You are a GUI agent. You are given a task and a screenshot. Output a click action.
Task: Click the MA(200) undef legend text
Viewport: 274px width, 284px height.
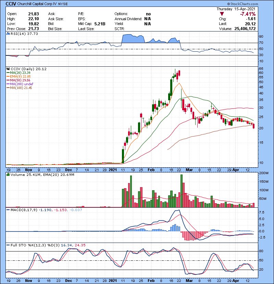(22, 84)
